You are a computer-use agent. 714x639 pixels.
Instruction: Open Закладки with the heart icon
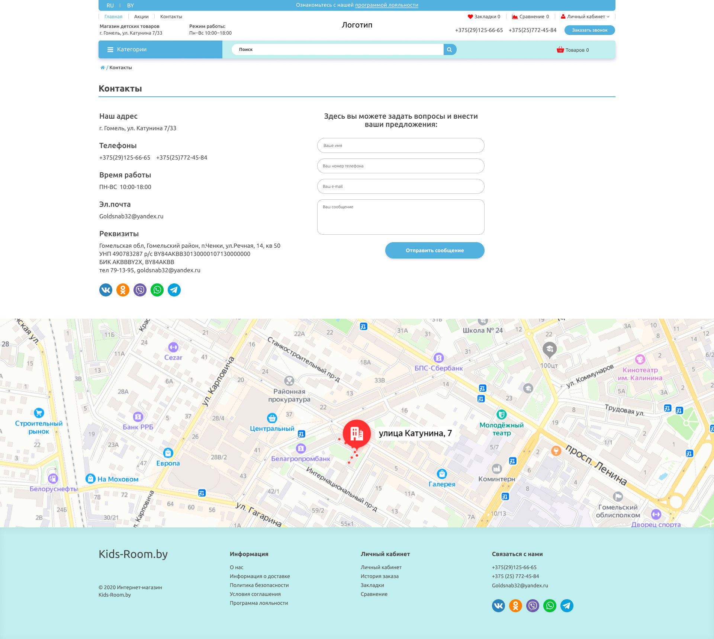[484, 17]
